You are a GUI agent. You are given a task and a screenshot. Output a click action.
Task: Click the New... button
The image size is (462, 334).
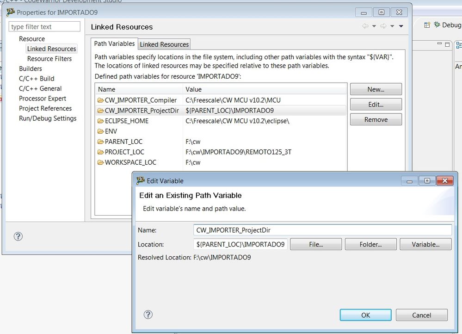pos(376,89)
